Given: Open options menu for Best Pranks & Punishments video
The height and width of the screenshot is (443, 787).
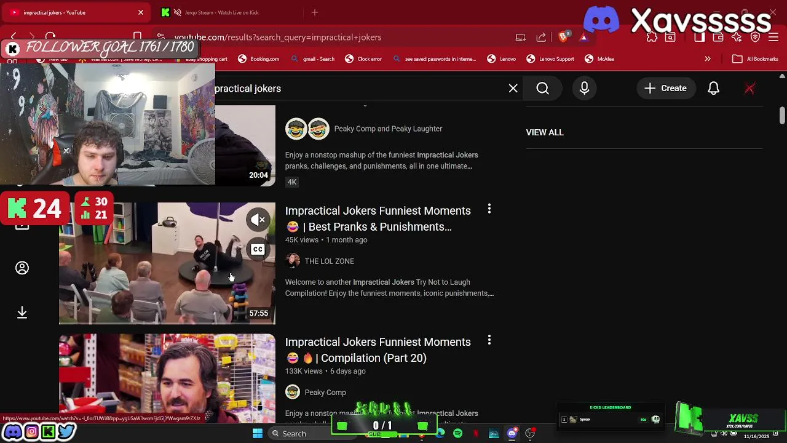Looking at the screenshot, I should (489, 209).
